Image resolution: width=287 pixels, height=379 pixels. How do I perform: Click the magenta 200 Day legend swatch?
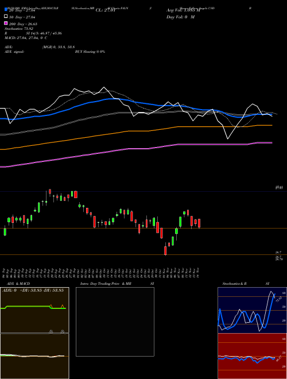(6, 23)
